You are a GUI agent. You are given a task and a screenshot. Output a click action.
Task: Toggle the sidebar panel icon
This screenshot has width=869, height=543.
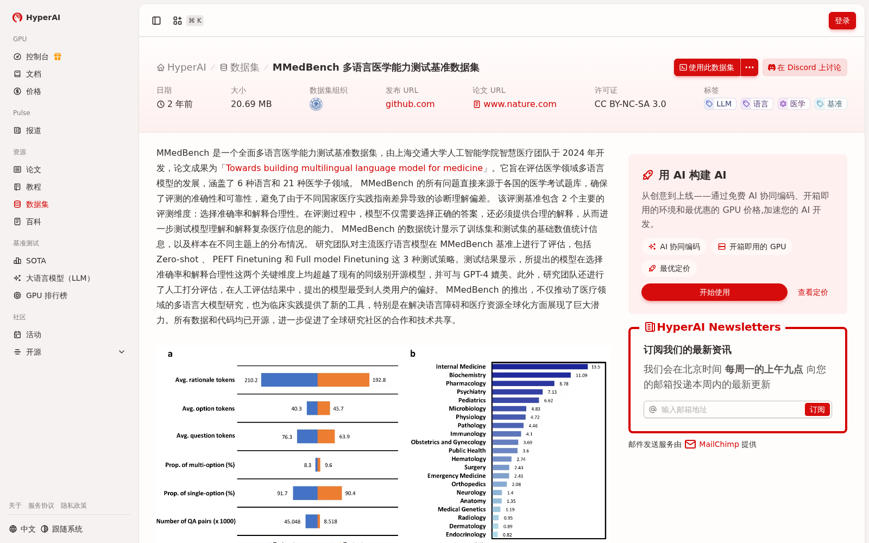(x=156, y=21)
